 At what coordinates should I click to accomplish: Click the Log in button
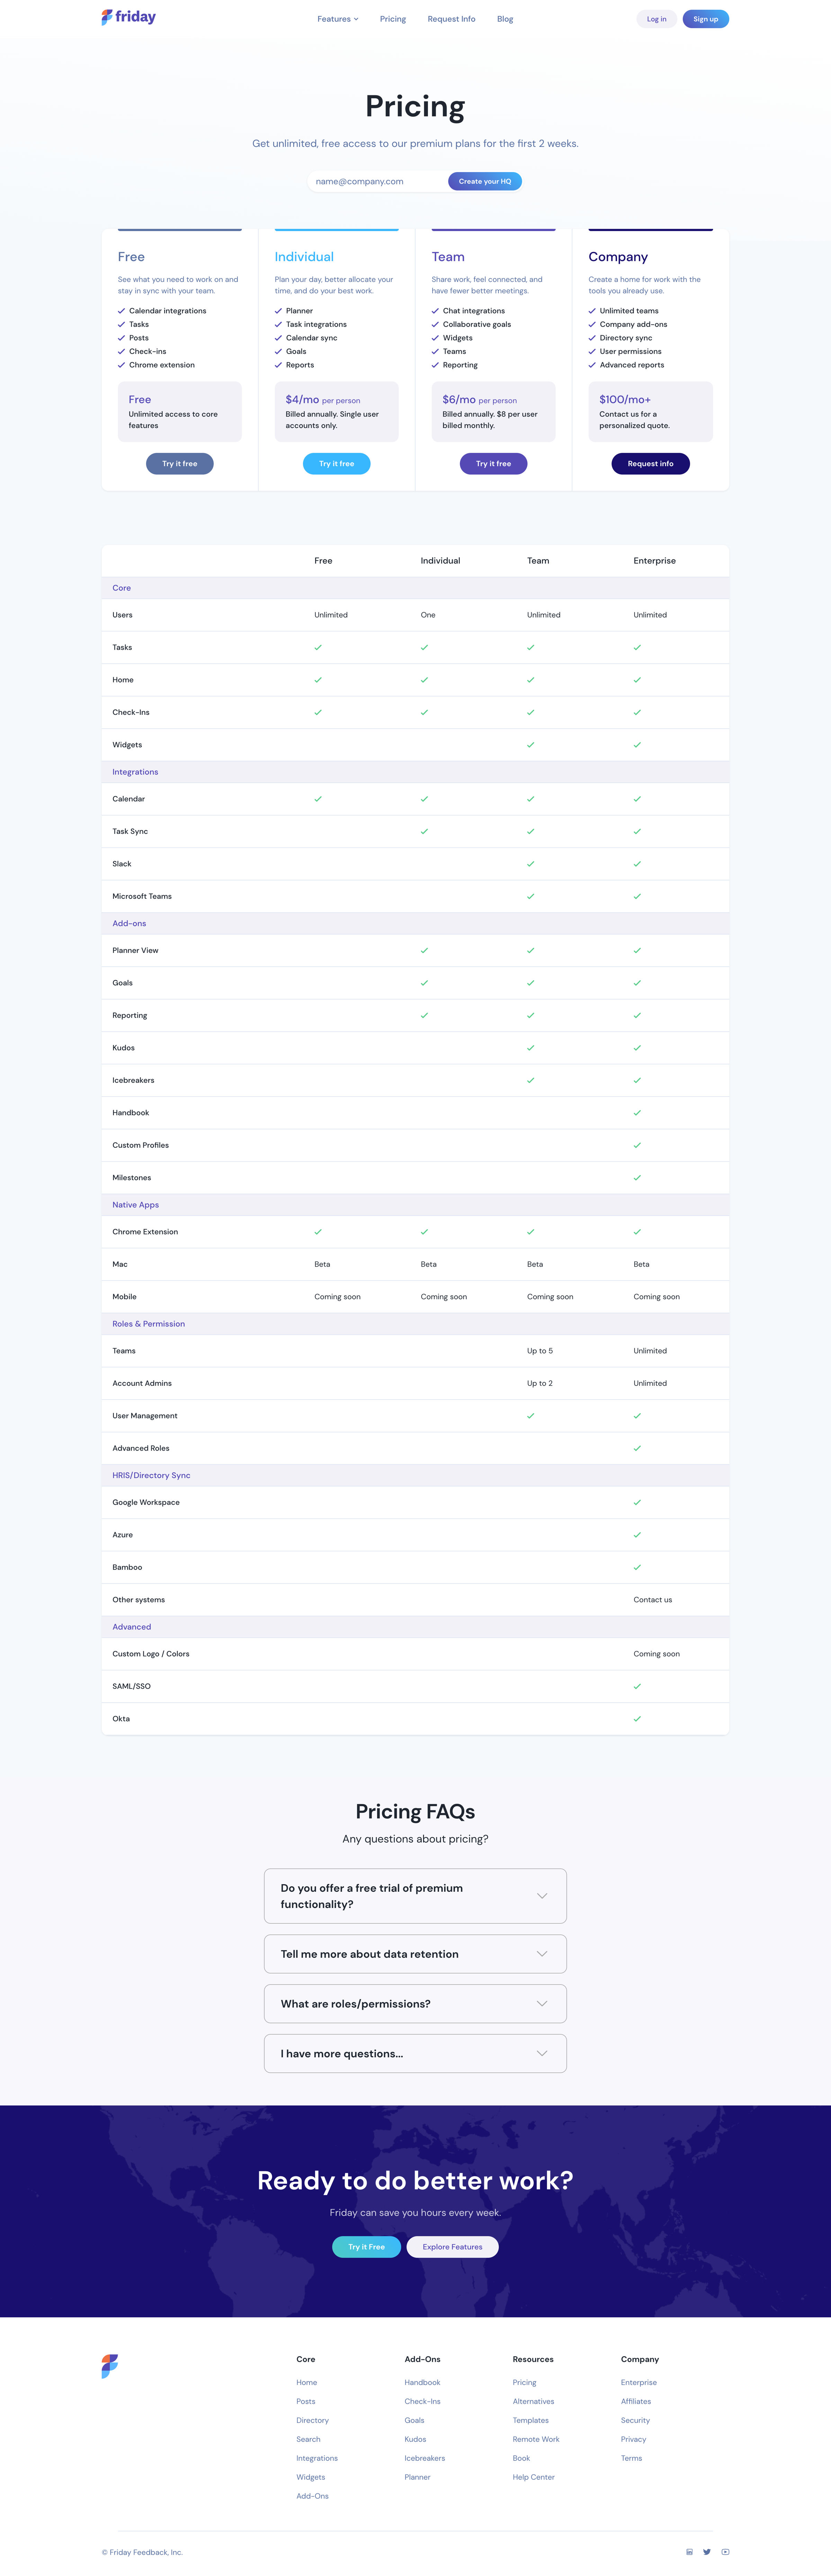coord(656,19)
